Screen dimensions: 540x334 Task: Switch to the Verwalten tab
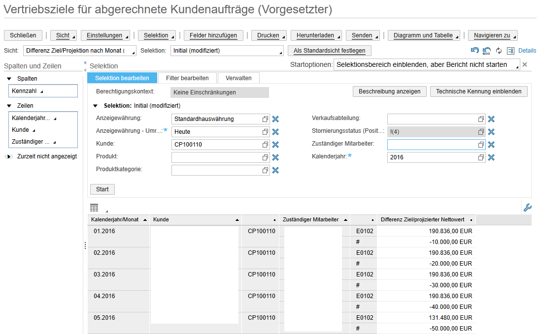click(x=238, y=78)
